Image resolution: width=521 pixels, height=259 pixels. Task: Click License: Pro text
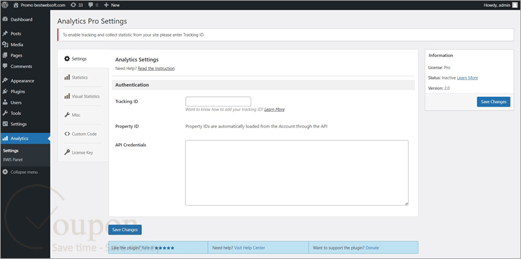439,67
